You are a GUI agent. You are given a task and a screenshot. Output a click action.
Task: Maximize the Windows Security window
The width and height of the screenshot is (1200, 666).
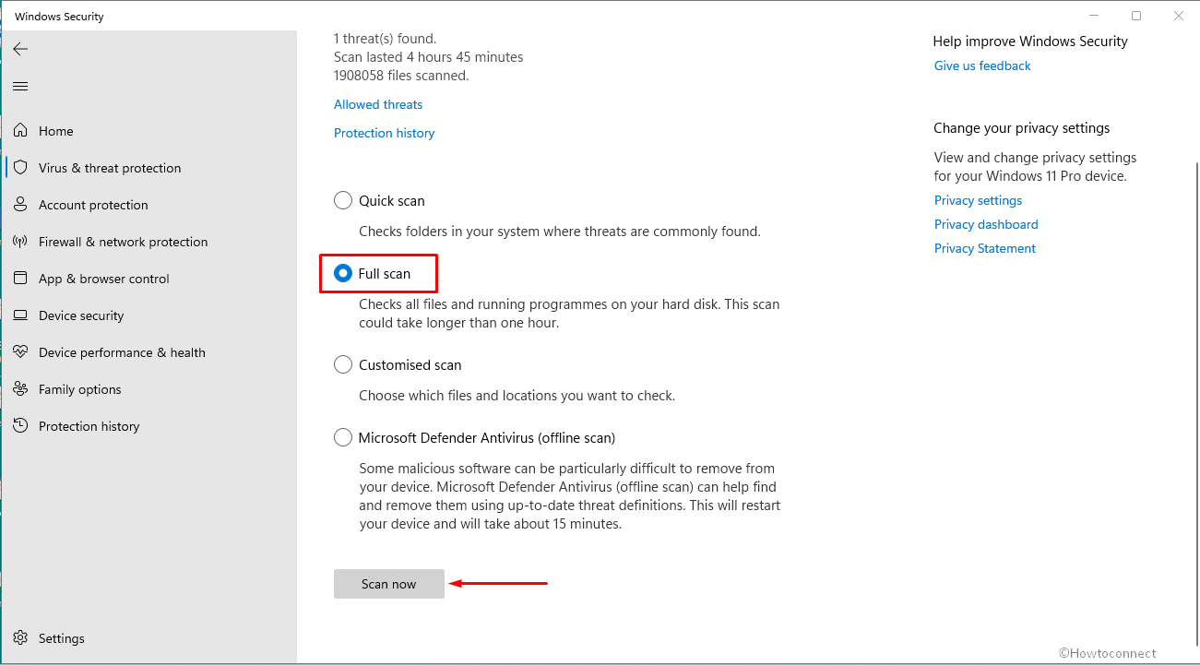[1136, 16]
